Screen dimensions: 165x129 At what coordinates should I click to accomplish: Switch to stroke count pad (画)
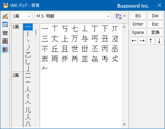tap(5, 41)
